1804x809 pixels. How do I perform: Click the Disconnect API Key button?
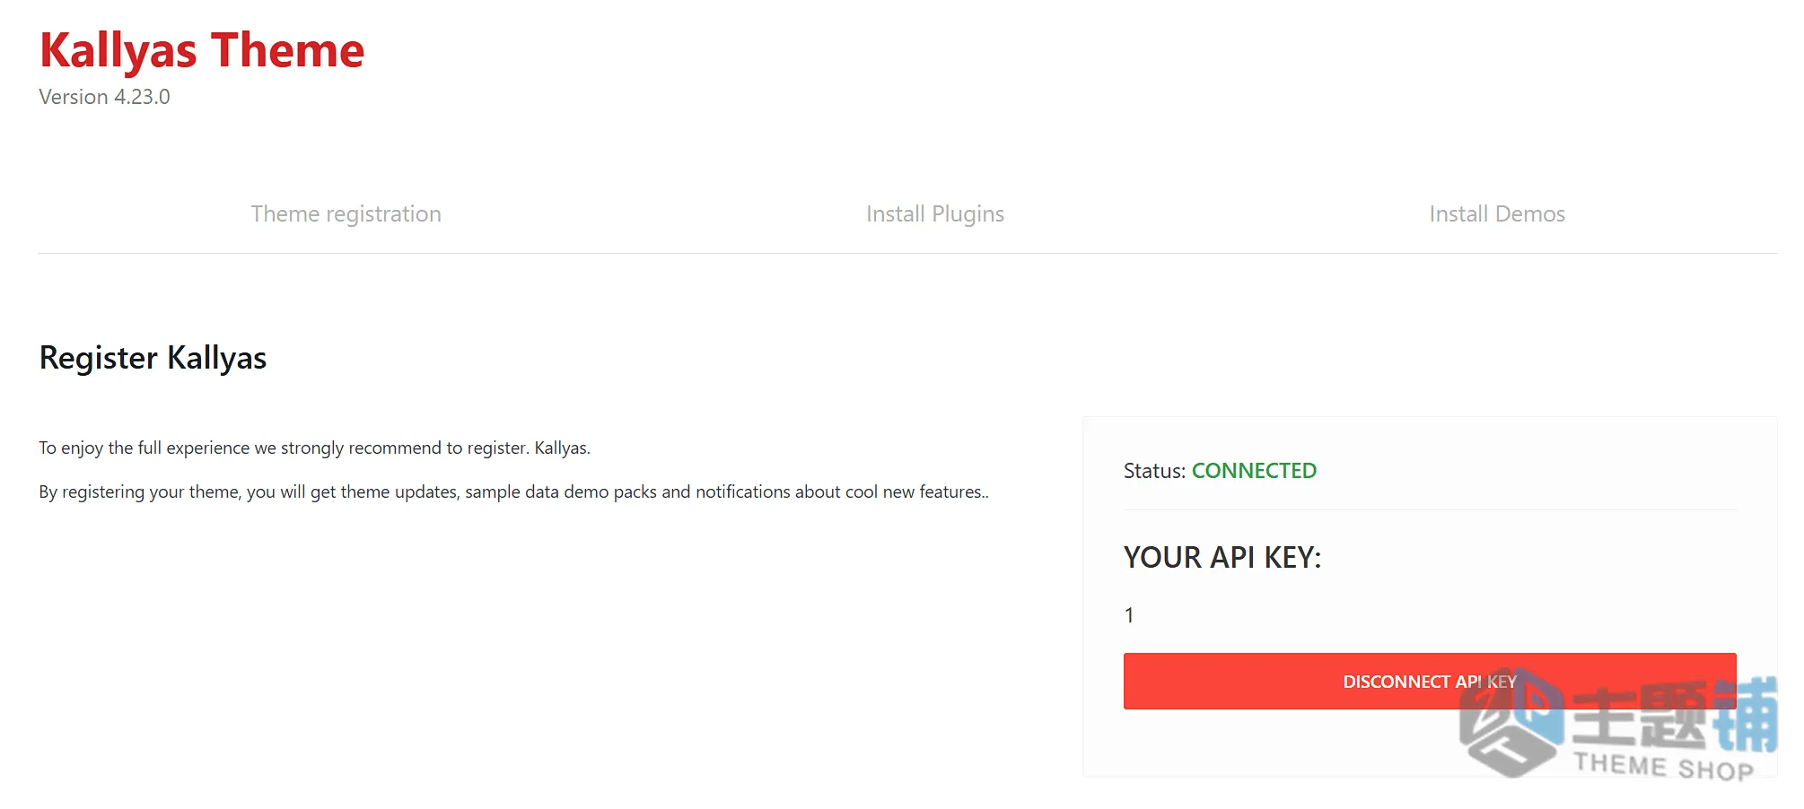[1430, 682]
